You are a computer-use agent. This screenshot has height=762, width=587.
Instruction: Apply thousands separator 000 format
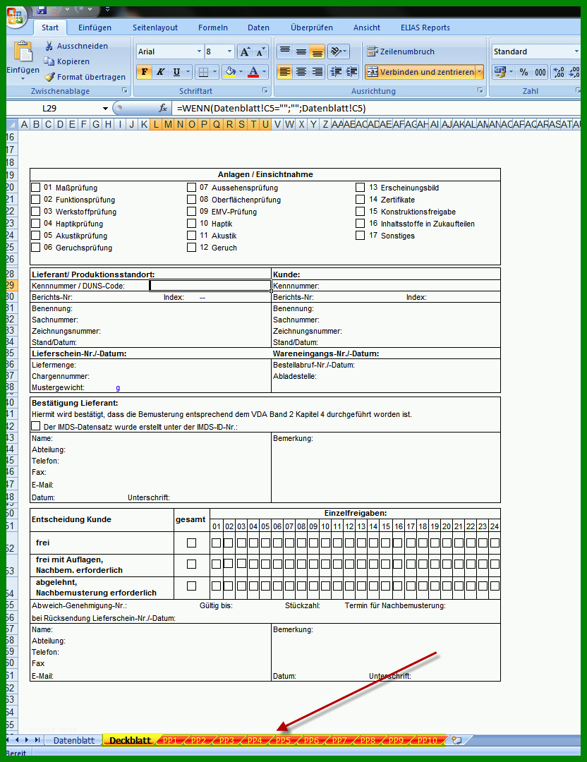point(540,73)
